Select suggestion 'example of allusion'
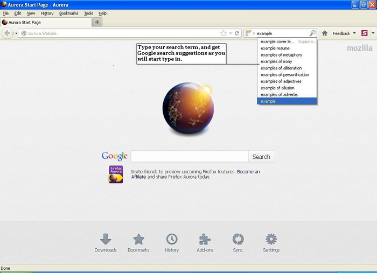 click(287, 88)
